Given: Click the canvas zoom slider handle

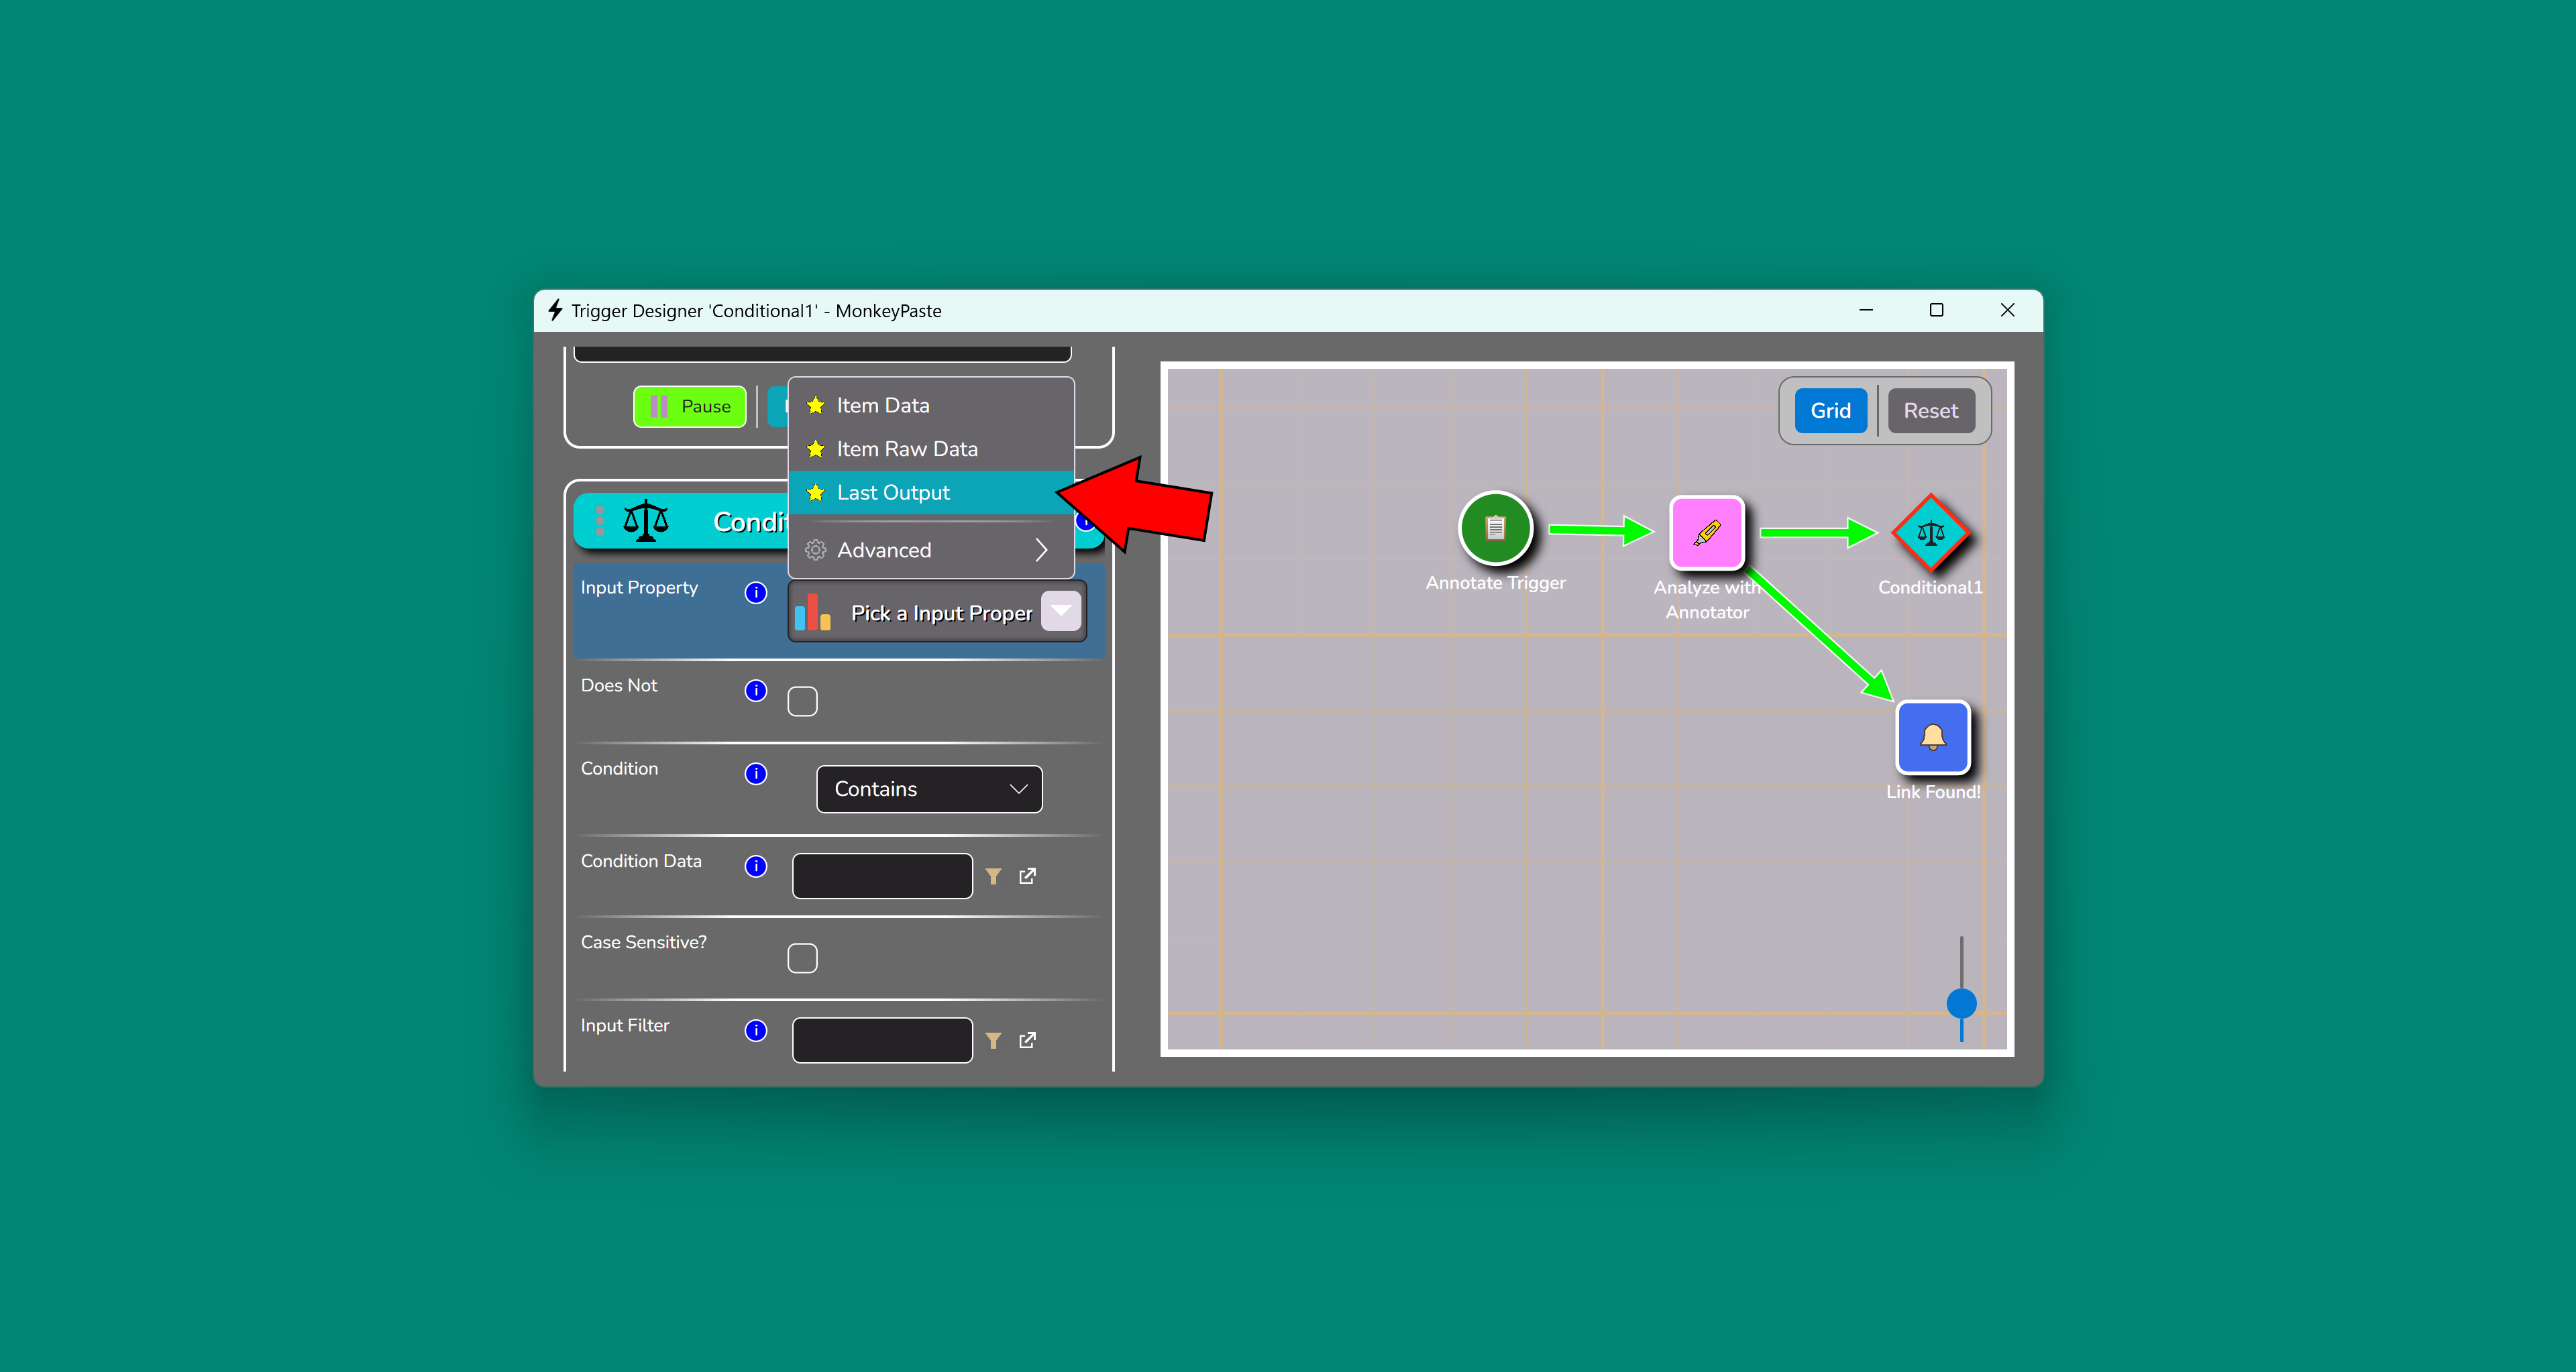Looking at the screenshot, I should coord(1961,1003).
